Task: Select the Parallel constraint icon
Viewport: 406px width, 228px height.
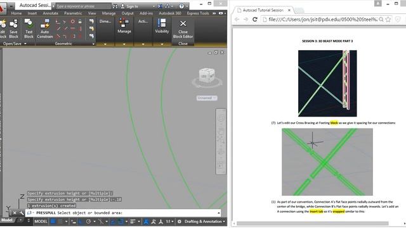Action: tap(58, 28)
